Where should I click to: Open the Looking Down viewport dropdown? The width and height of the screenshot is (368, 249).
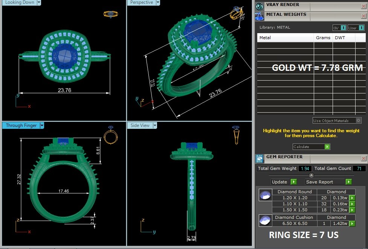pyautogui.click(x=39, y=3)
